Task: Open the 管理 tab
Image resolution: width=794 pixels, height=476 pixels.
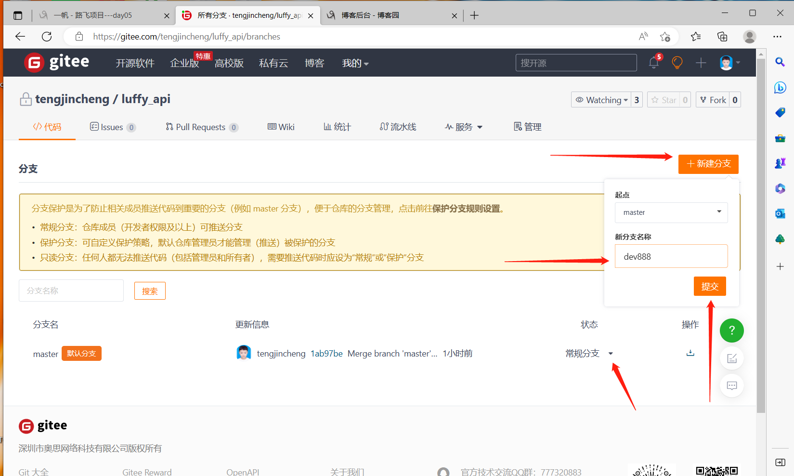Action: [528, 127]
